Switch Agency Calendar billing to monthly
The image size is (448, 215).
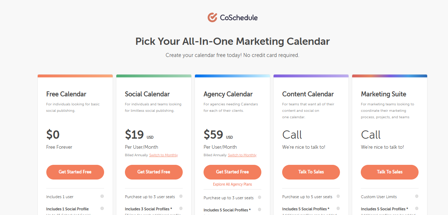click(242, 155)
